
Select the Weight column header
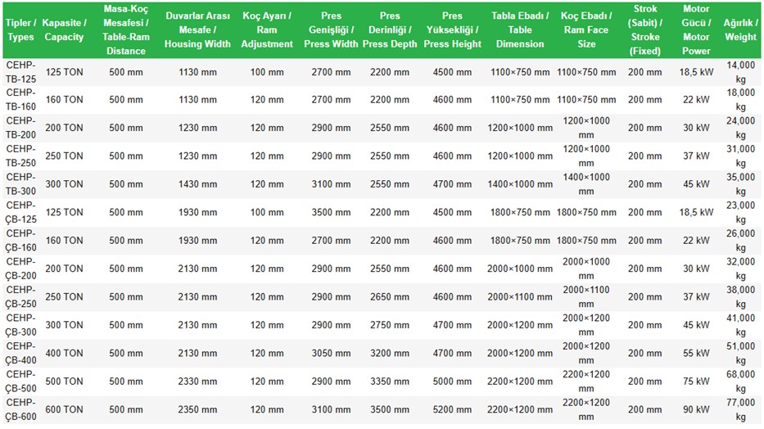click(x=740, y=30)
